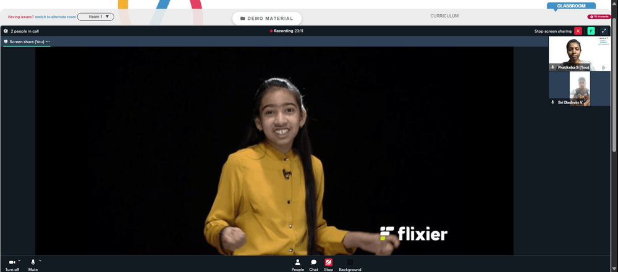Open call settings gear icon

[6, 31]
